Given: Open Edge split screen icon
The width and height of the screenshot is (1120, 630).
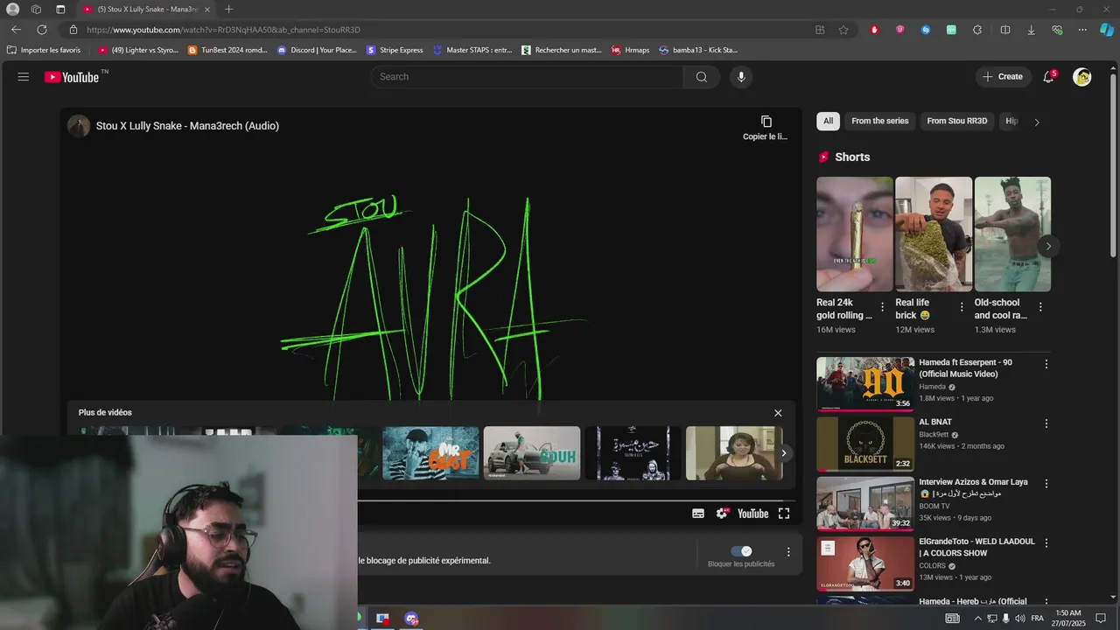Looking at the screenshot, I should pyautogui.click(x=1005, y=30).
